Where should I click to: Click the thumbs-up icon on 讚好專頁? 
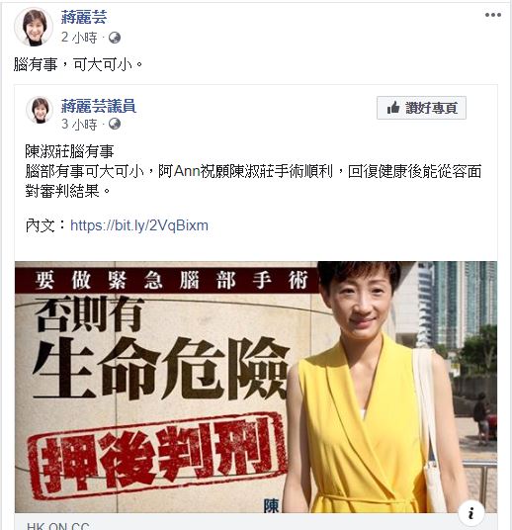(393, 108)
